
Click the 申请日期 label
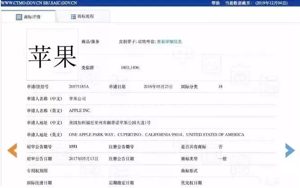tap(117, 87)
